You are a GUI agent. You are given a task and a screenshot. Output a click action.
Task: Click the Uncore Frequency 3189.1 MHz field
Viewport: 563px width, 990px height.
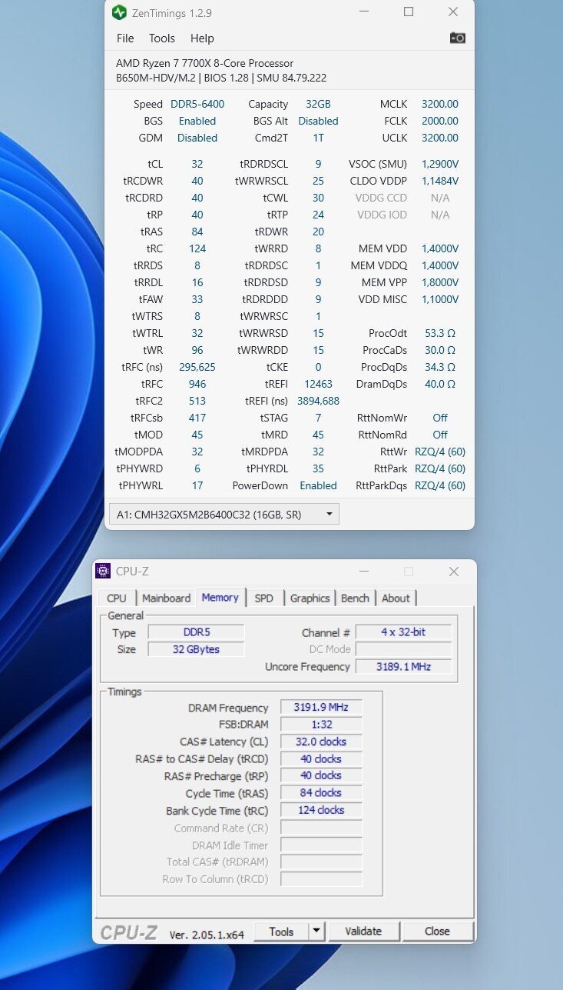tap(403, 667)
